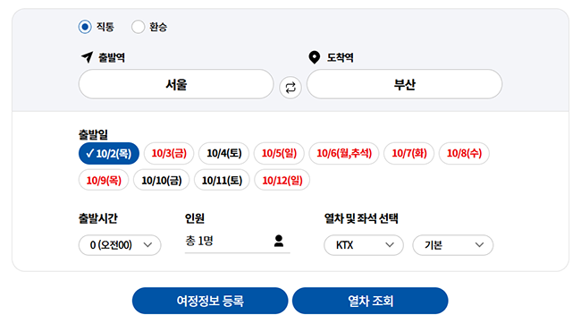This screenshot has width=581, height=323.
Task: Pick the 10/12(일) departure date
Action: pyautogui.click(x=282, y=180)
